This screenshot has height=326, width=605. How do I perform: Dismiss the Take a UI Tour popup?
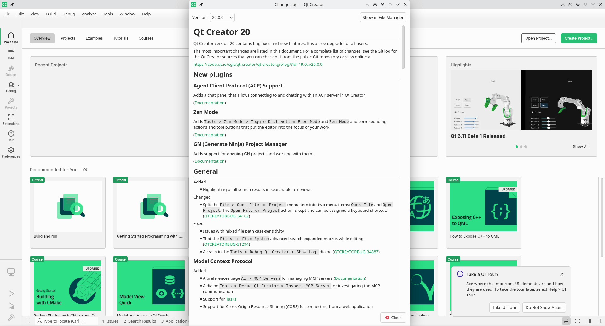point(562,274)
